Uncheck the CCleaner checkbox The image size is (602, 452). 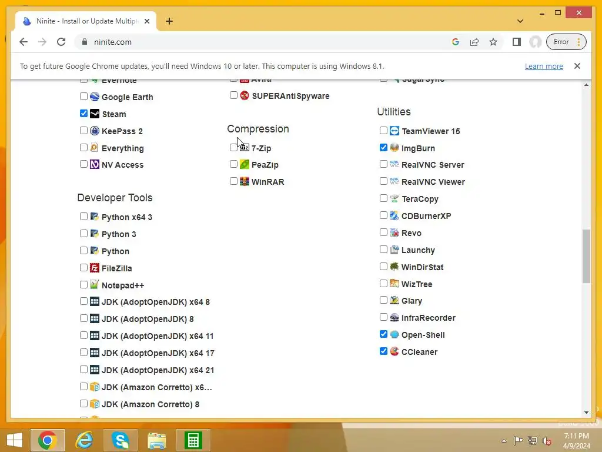pyautogui.click(x=383, y=351)
